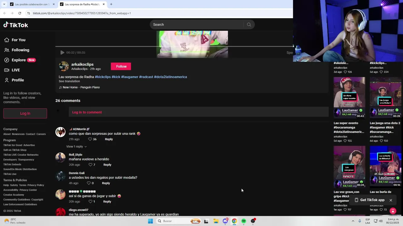The height and width of the screenshot is (226, 403).
Task: Open the Profile page
Action: 14,80
